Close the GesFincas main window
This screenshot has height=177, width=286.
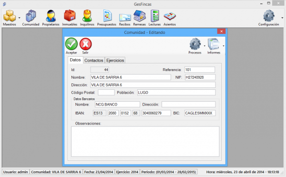(278, 3)
